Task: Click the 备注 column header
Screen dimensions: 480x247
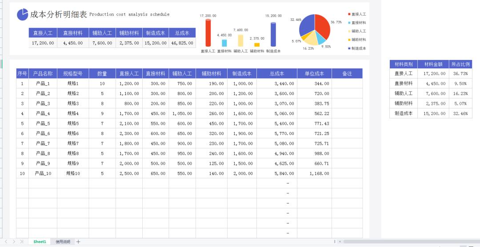Action: click(x=347, y=73)
